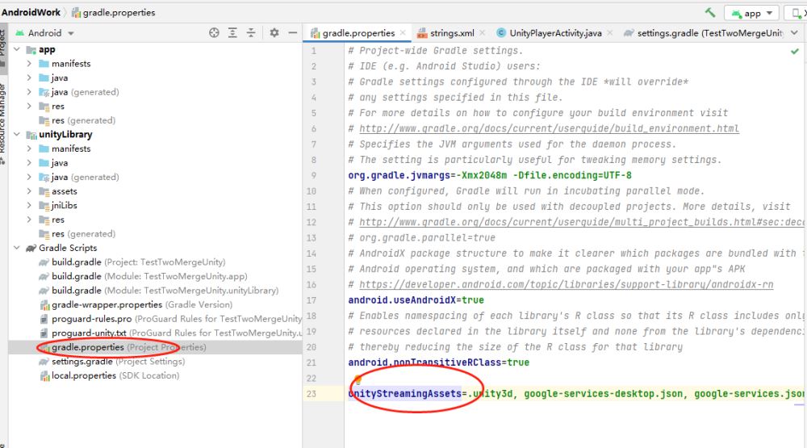The image size is (807, 448).
Task: Expand the unityLibrary assets folder
Action: (x=29, y=191)
